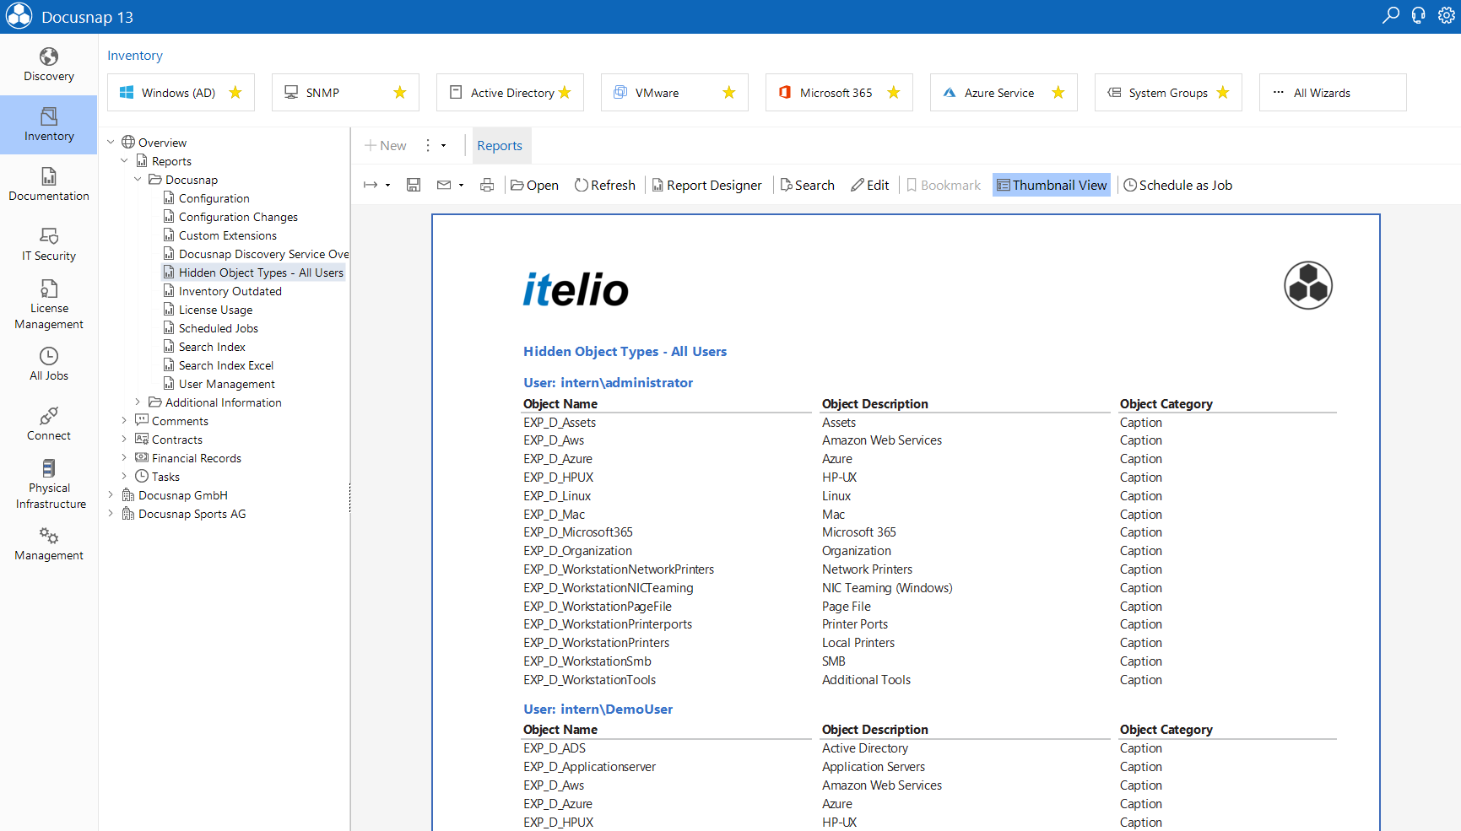This screenshot has width=1461, height=831.
Task: Expand the Contracts tree node
Action: click(x=124, y=440)
